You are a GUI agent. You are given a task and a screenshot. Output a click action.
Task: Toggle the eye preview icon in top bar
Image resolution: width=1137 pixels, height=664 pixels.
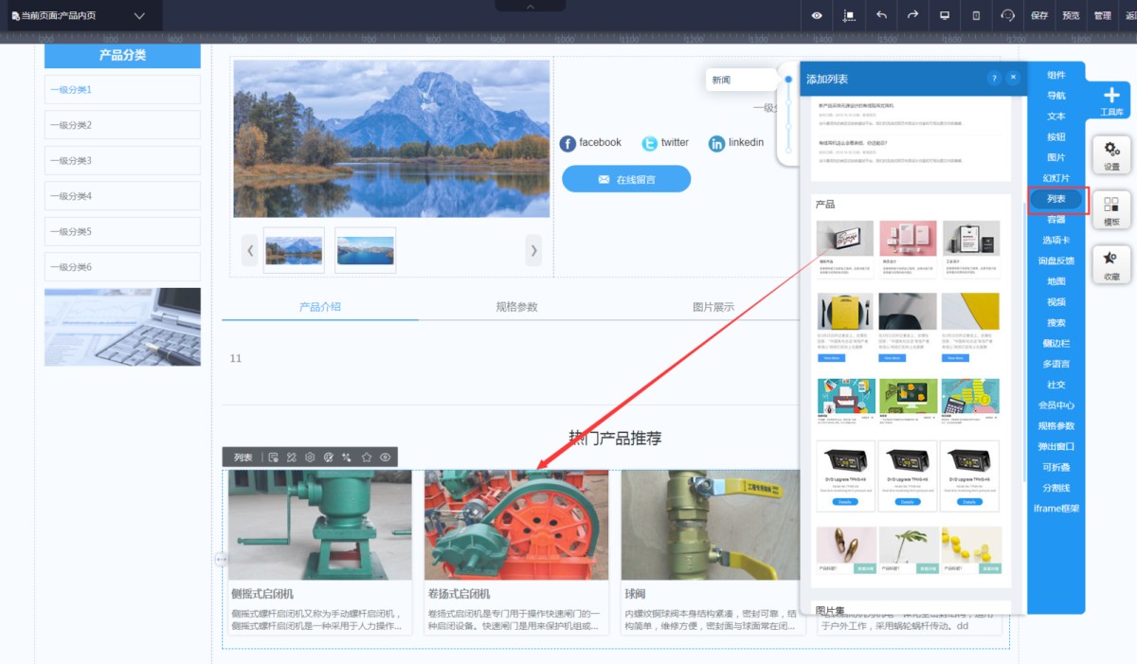tap(818, 15)
